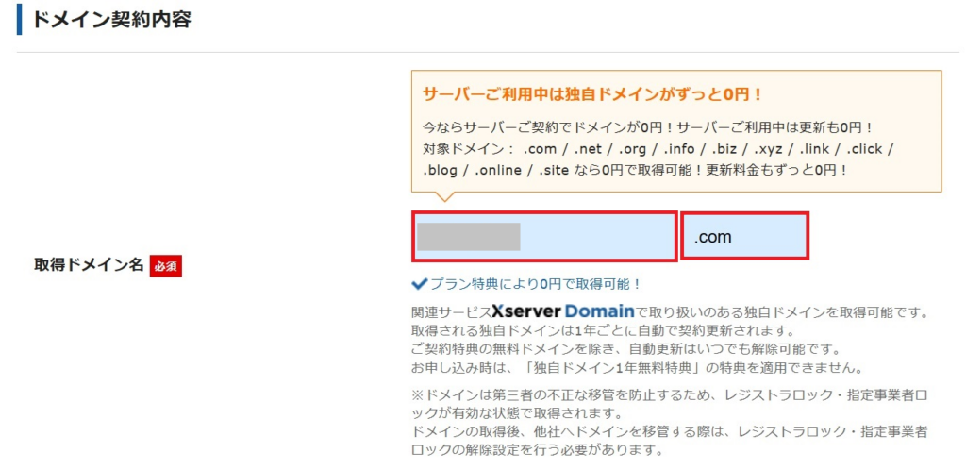The width and height of the screenshot is (966, 470).
Task: Open the .com domain extension dropdown
Action: click(744, 236)
